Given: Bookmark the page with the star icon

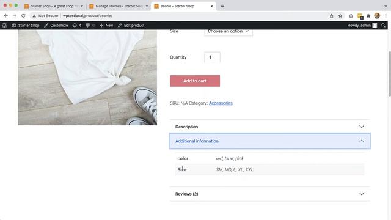Looking at the screenshot, I should [x=340, y=16].
